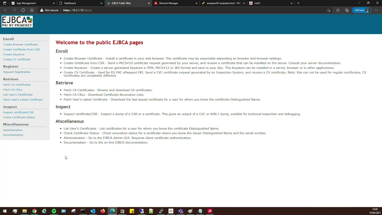Screen dimensions: 382x215
Task: Switch to Microsoft Edge taskbar icon
Action: [x=113, y=211]
